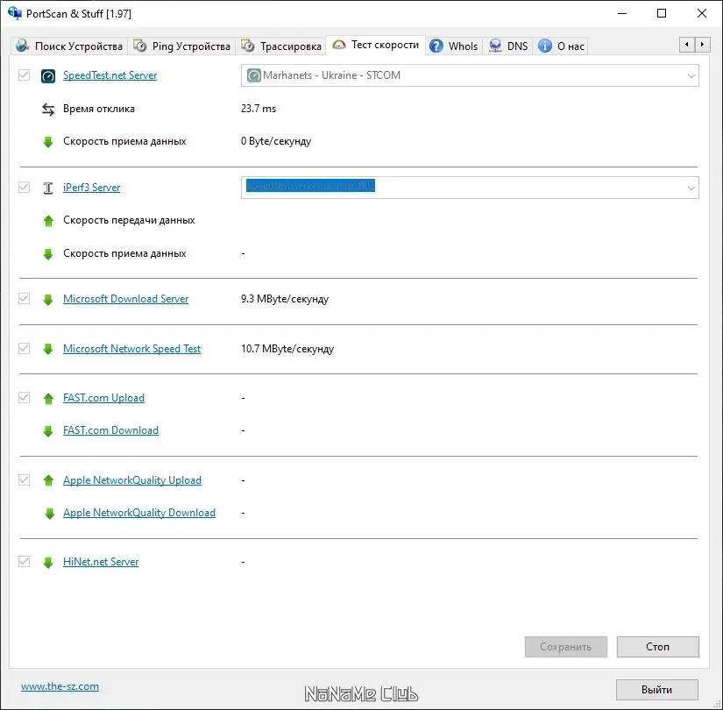Open the FAST.com Upload link
This screenshot has width=723, height=710.
point(103,398)
